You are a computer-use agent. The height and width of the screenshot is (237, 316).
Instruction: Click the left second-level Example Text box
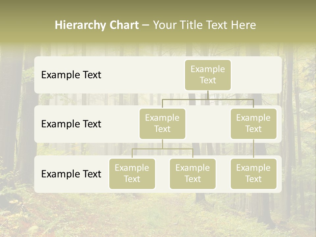coord(162,123)
